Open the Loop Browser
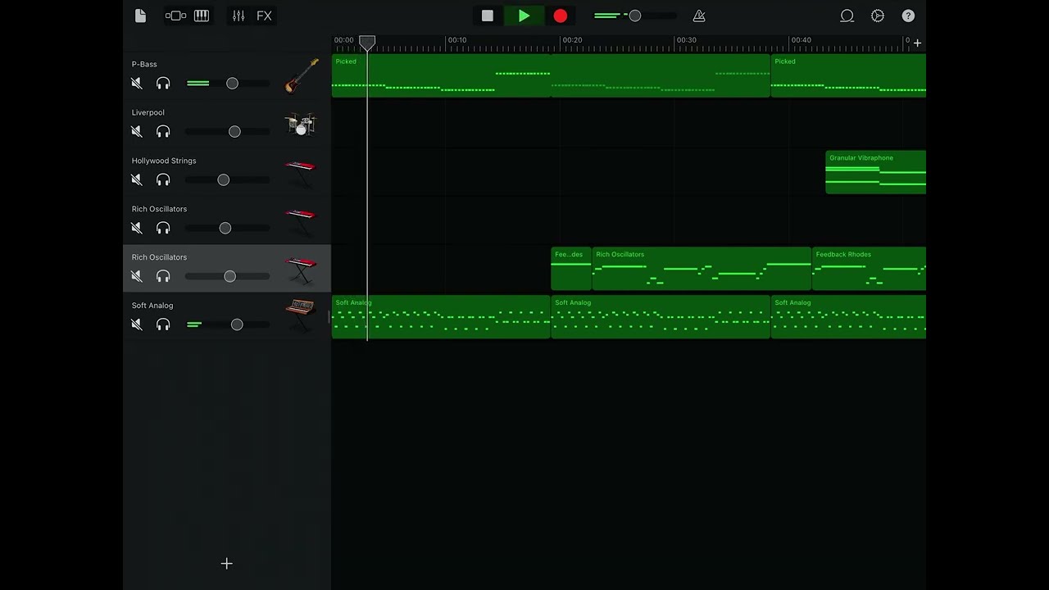1049x590 pixels. (x=847, y=16)
